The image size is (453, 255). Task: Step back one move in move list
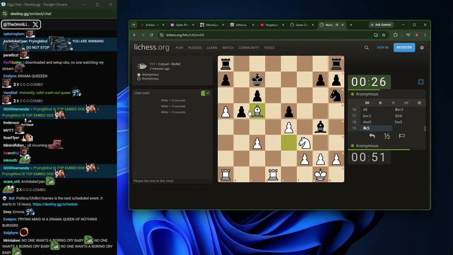coord(380,103)
